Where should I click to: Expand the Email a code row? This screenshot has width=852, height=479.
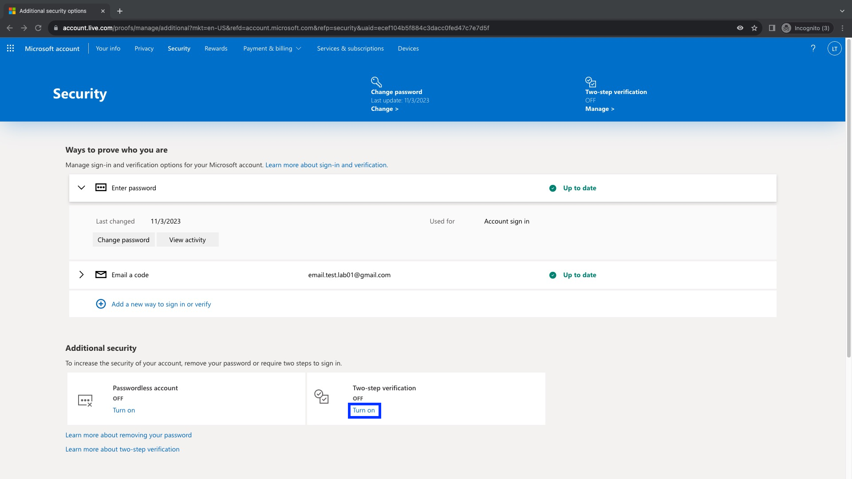81,275
